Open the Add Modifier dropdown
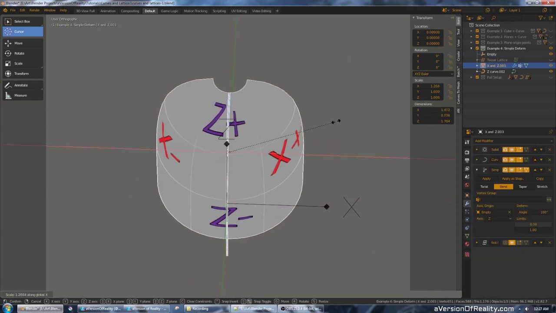 513,141
